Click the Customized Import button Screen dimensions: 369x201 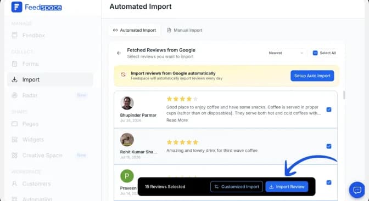point(237,187)
